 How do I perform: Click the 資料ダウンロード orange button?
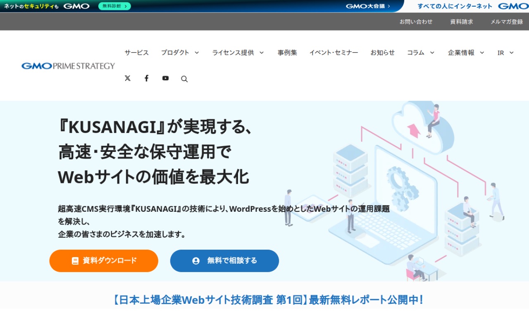point(104,261)
